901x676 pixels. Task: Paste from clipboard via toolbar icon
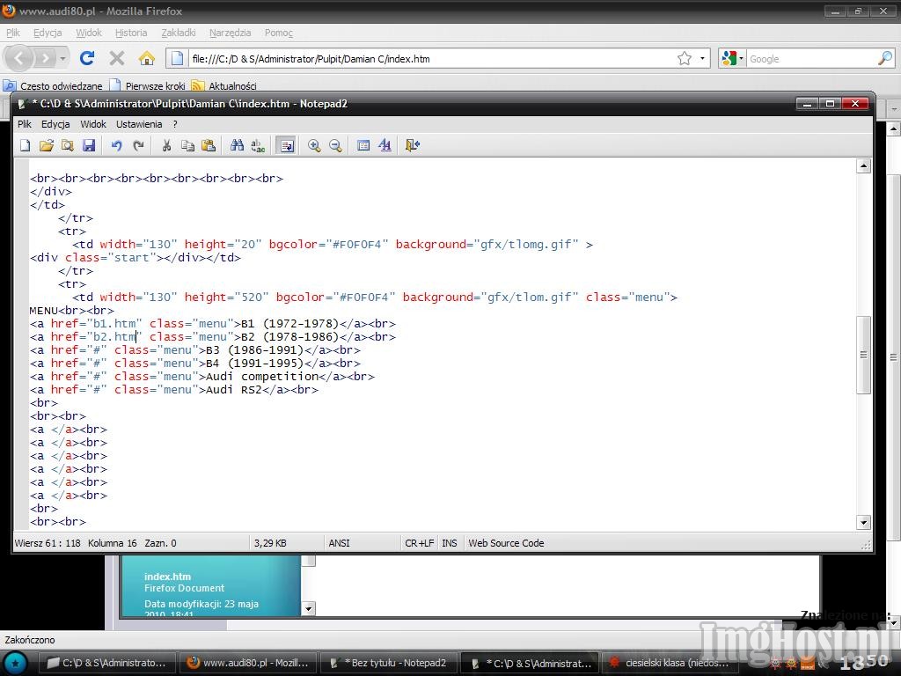[209, 145]
